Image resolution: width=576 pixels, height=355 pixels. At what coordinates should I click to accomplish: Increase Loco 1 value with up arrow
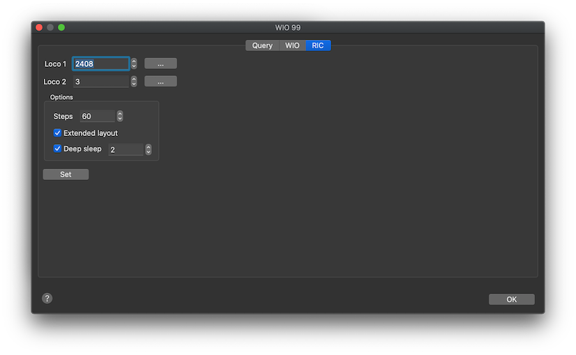pyautogui.click(x=134, y=61)
